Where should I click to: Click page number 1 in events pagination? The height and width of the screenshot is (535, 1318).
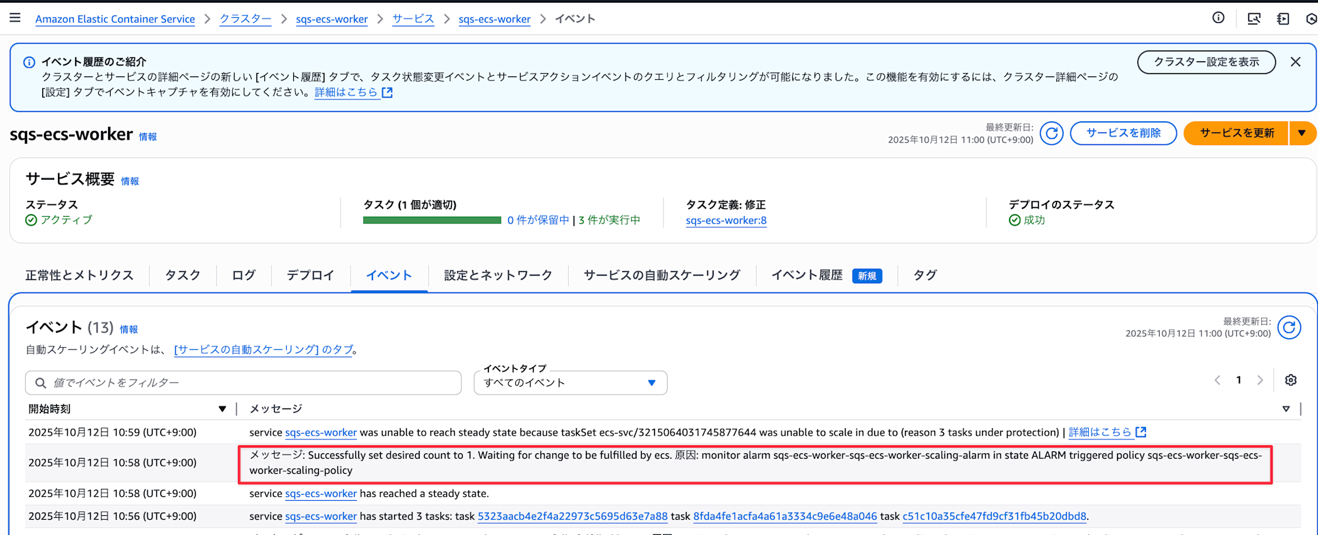1239,380
